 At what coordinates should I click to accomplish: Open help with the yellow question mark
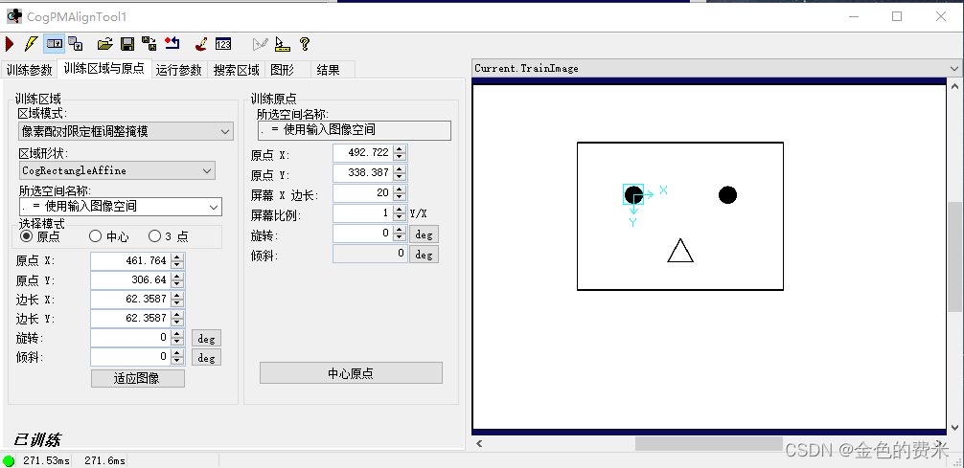click(x=305, y=44)
